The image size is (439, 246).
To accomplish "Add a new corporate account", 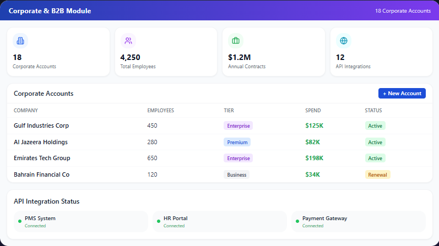I will [402, 94].
